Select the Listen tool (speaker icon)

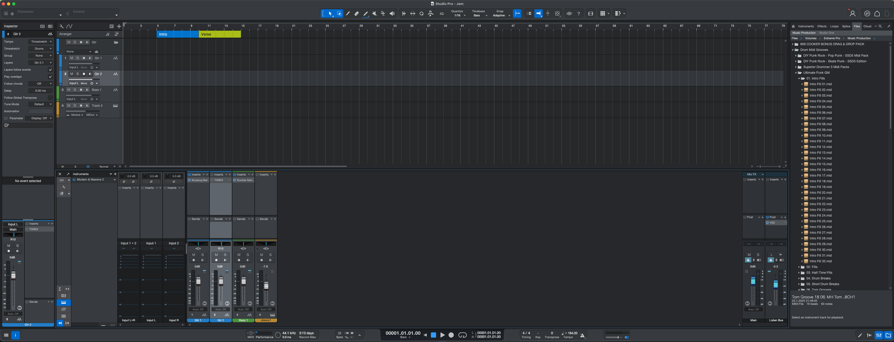point(392,14)
